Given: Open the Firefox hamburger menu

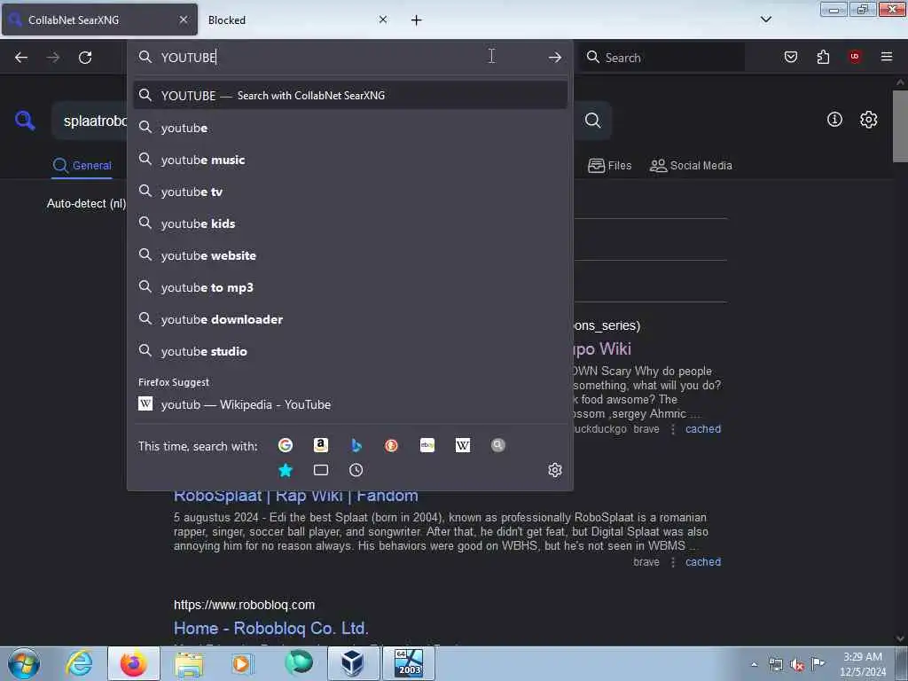Looking at the screenshot, I should (887, 57).
